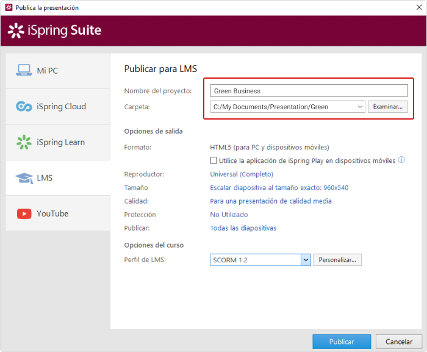Click the Perfil de LMS label
Viewport: 427px width, 352px height.
[x=145, y=260]
